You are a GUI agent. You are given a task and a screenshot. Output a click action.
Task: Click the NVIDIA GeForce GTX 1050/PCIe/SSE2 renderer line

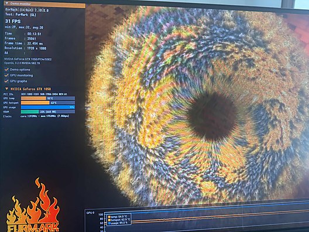click(28, 59)
